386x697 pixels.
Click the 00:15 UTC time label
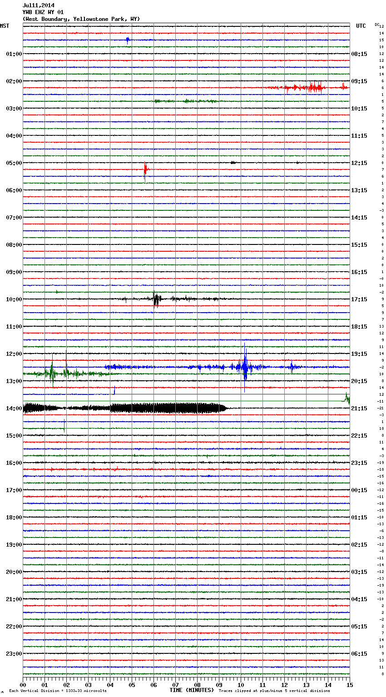point(359,490)
